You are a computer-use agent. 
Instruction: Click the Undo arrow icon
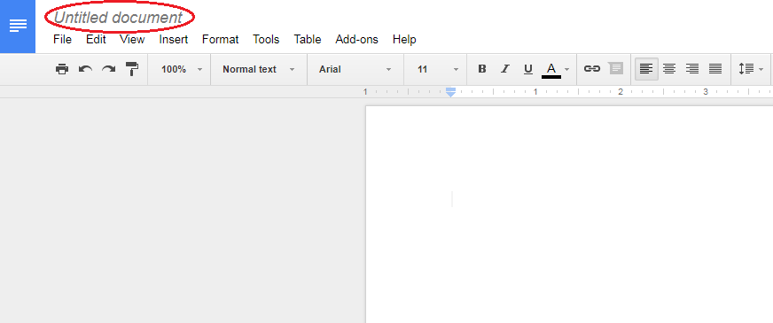coord(85,69)
